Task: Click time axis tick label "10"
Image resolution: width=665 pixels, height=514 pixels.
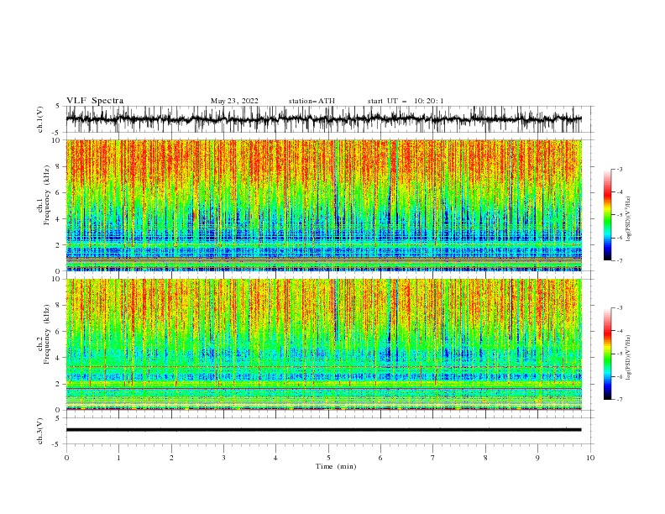Action: click(590, 458)
